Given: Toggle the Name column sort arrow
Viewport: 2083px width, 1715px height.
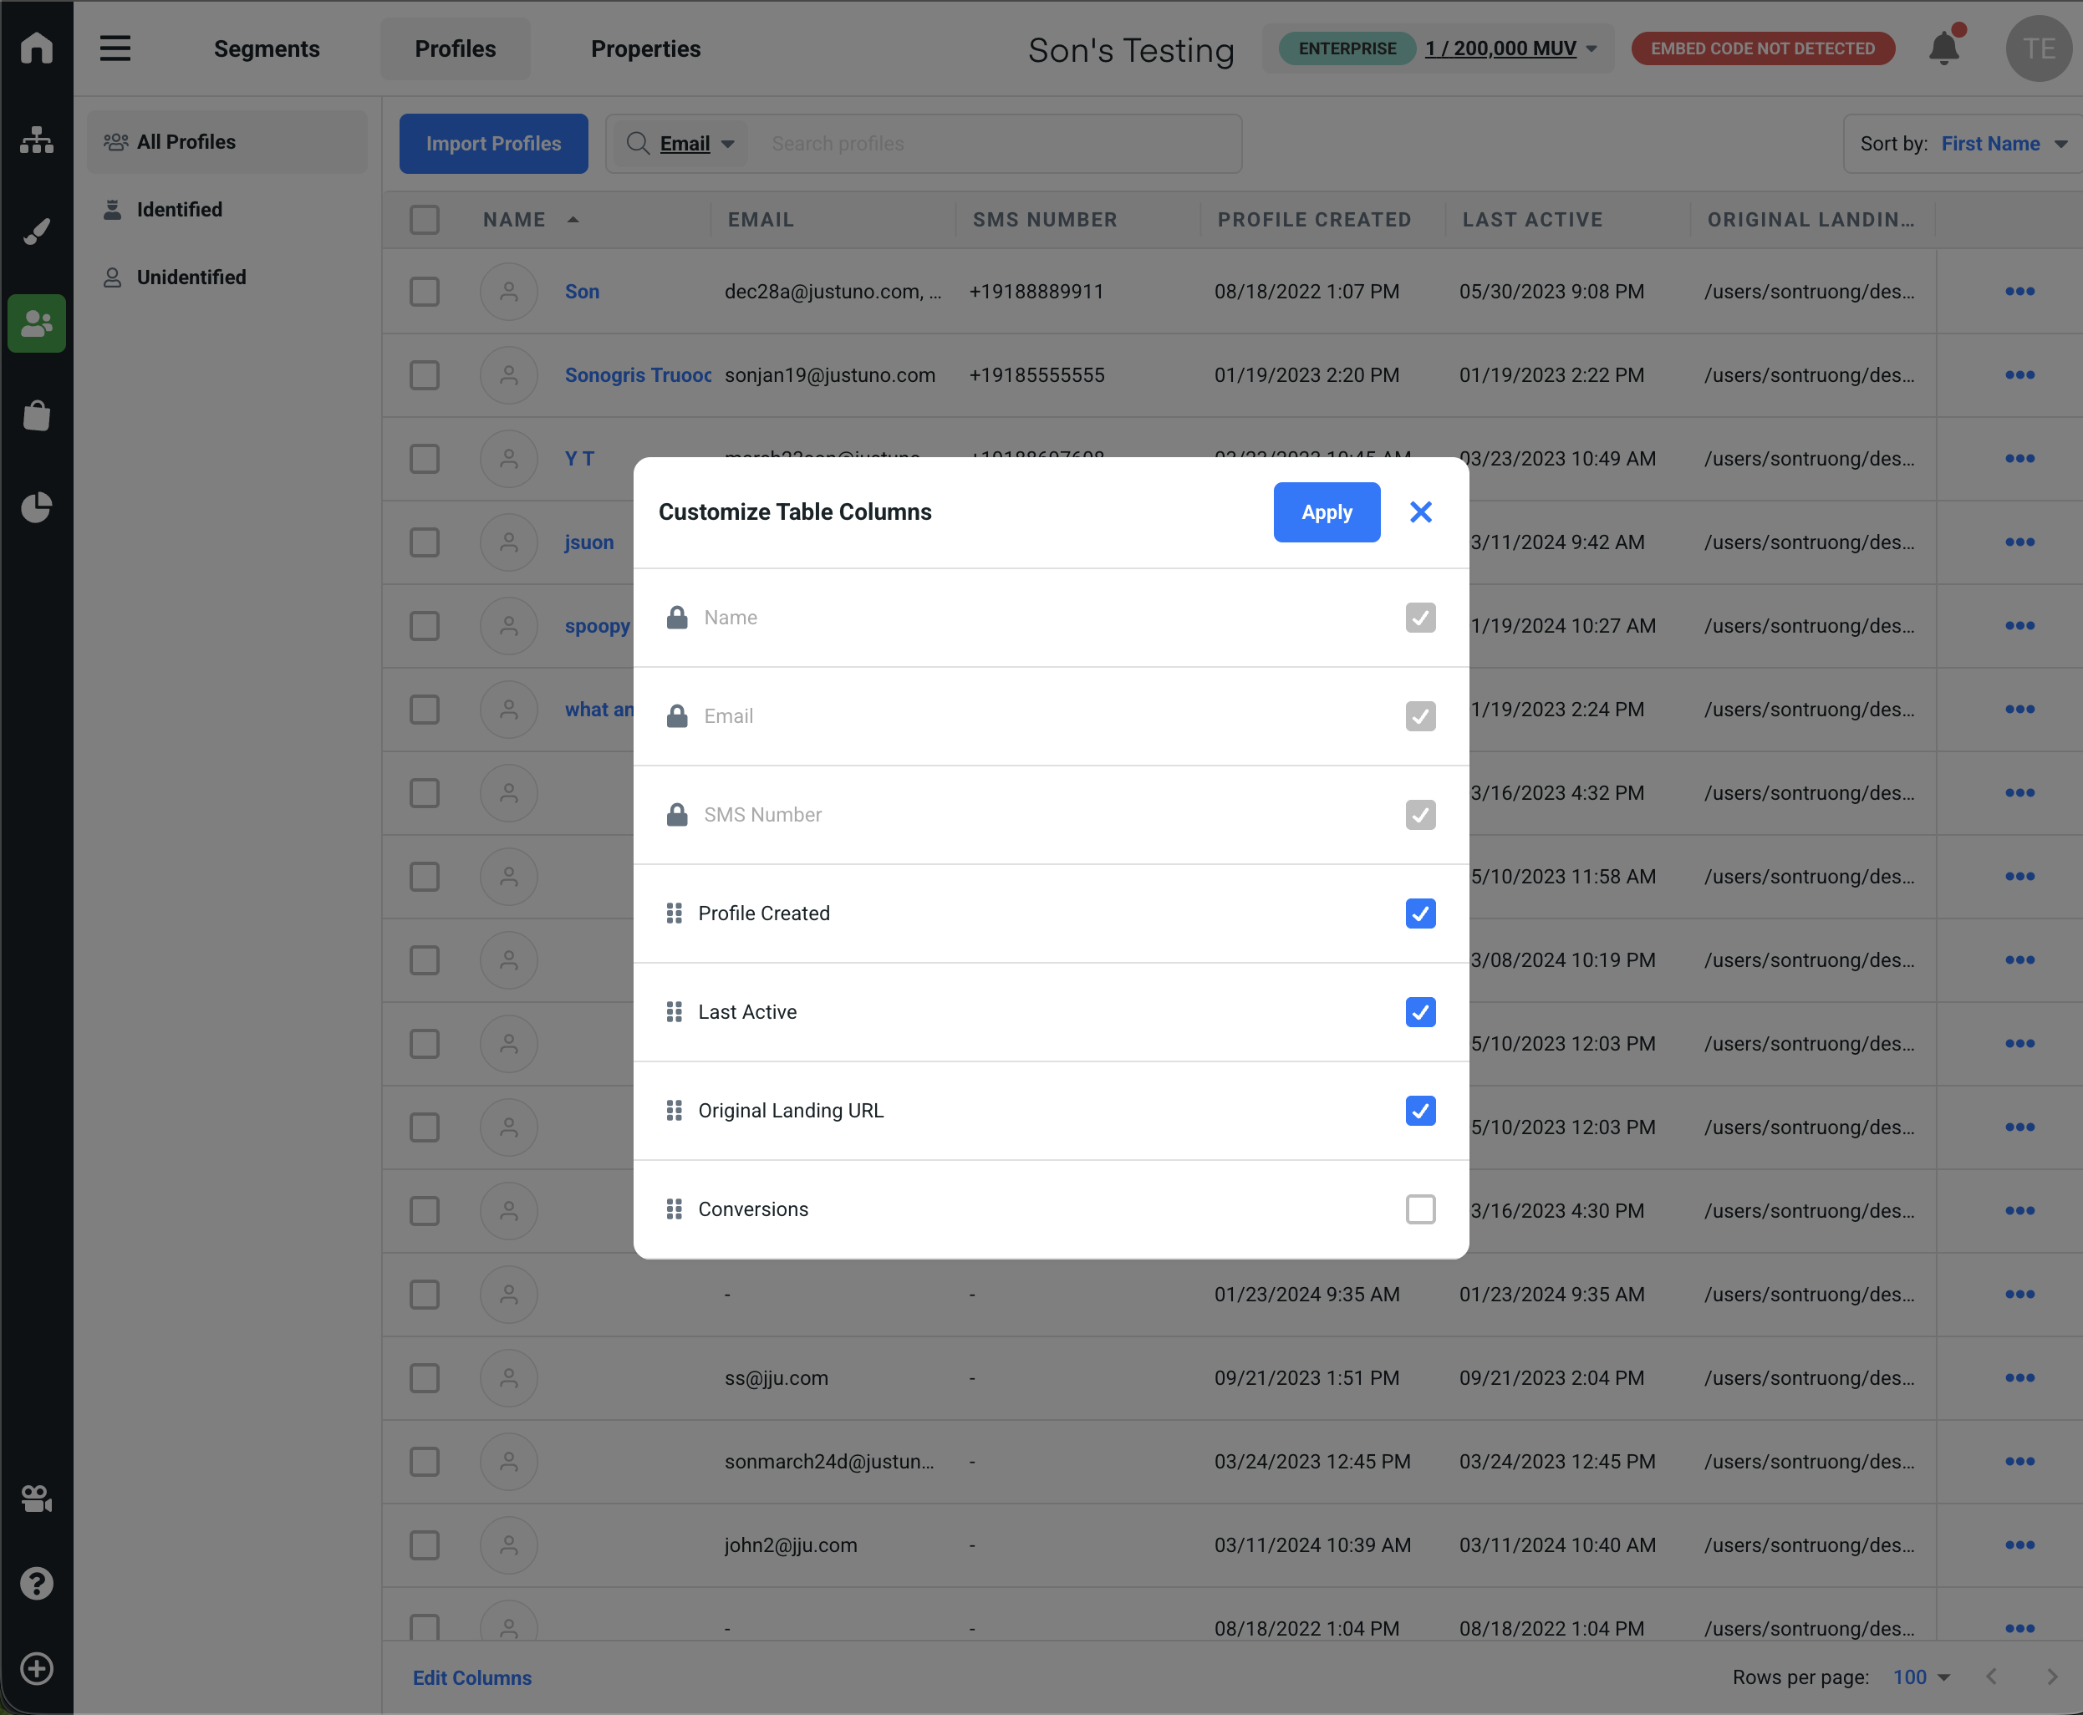Looking at the screenshot, I should (573, 219).
